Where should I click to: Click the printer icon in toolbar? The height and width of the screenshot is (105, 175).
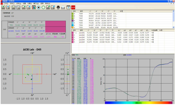click(58, 8)
